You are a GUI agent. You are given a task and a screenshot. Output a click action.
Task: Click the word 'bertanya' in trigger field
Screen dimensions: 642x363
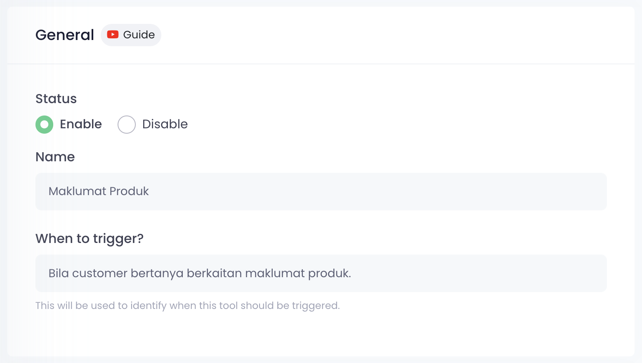coord(157,273)
